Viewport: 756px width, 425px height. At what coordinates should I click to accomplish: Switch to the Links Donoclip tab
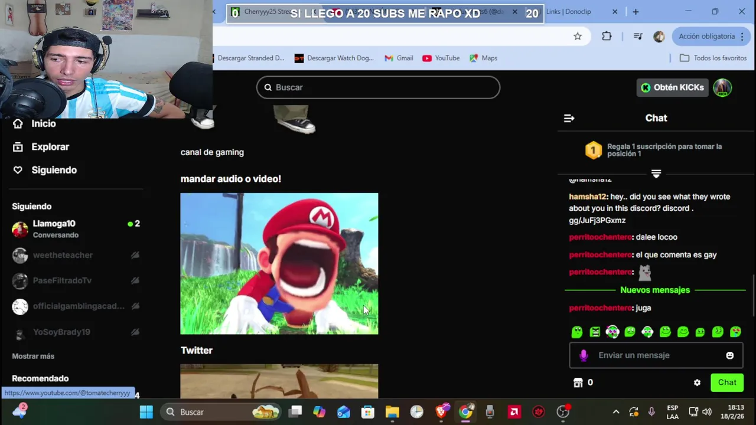[x=568, y=12]
